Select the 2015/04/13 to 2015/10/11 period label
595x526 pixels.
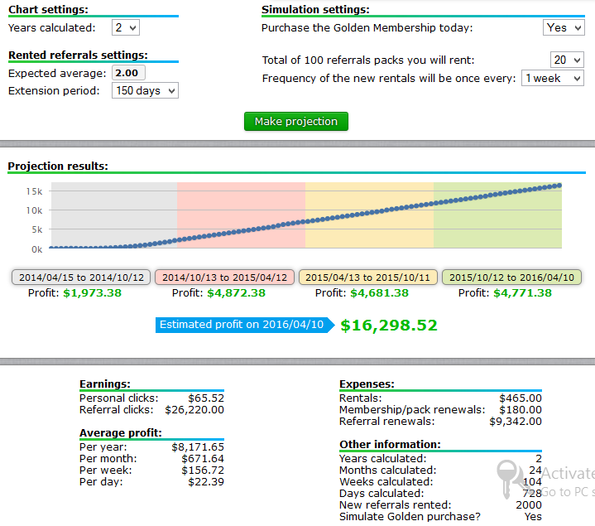(368, 277)
